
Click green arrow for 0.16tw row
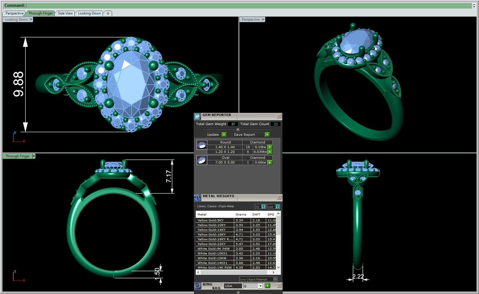coord(270,147)
